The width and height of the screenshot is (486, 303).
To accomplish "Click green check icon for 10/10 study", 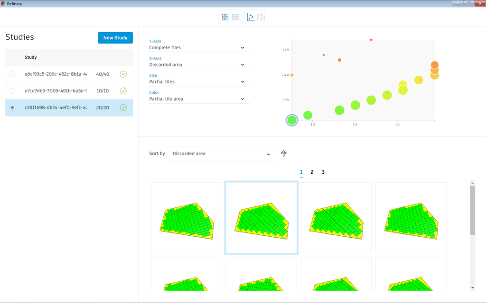I will click(123, 91).
